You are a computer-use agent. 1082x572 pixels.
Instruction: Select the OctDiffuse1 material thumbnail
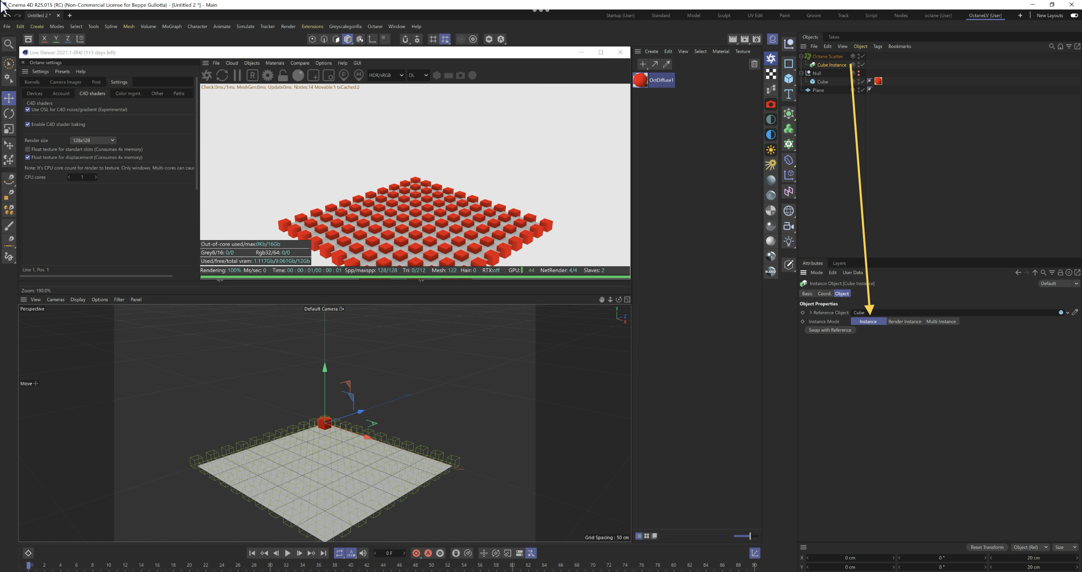[640, 80]
